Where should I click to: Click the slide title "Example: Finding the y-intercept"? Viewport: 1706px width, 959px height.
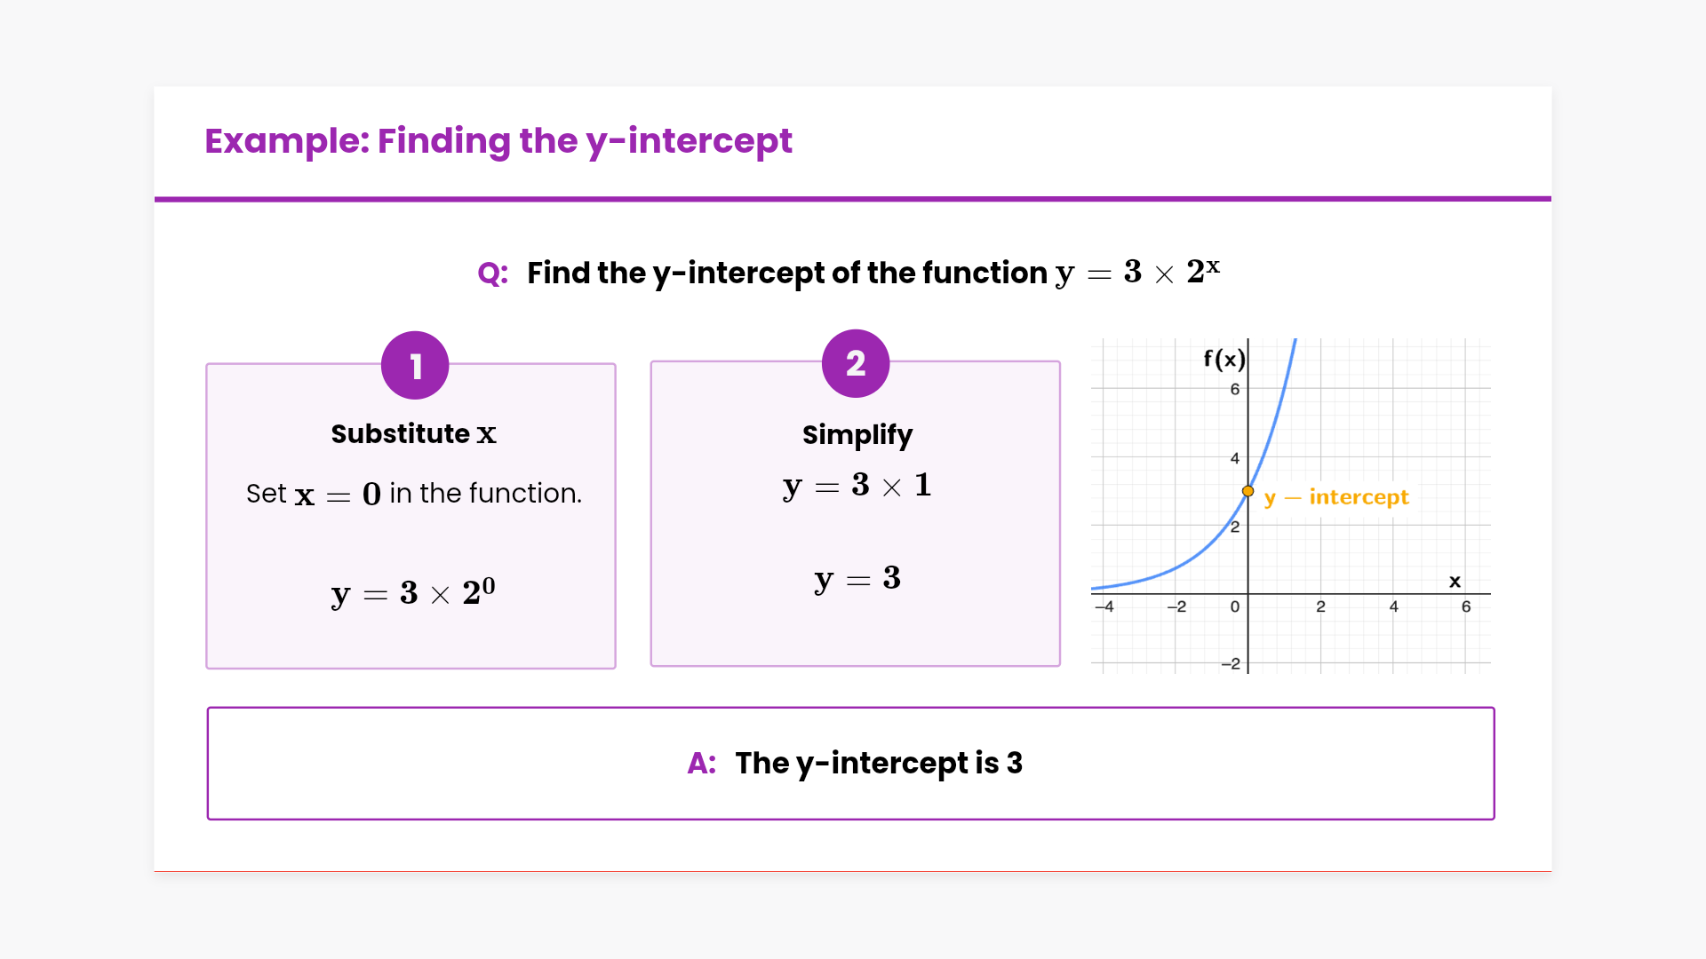(x=498, y=141)
